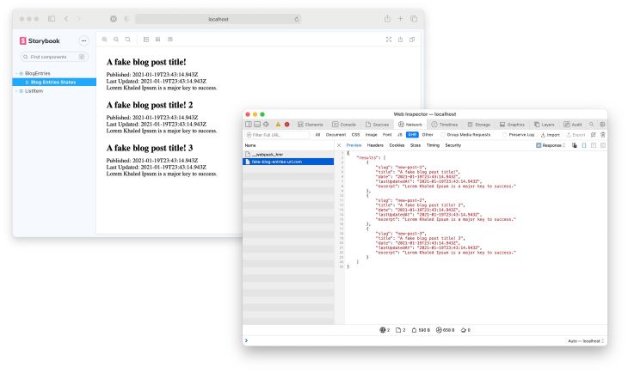Switch to the Console tab
Screen dimensions: 628x373
(343, 125)
